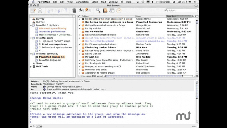Click the message preview vertical scrollbar thumb
The image size is (227, 128).
click(x=197, y=91)
